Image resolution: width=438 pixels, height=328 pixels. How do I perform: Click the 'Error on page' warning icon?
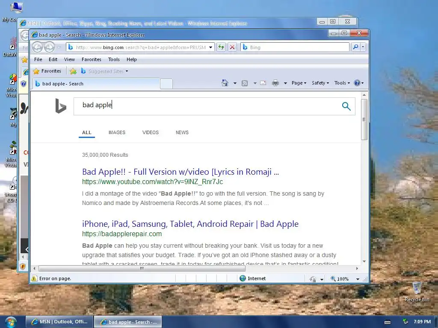pos(34,278)
